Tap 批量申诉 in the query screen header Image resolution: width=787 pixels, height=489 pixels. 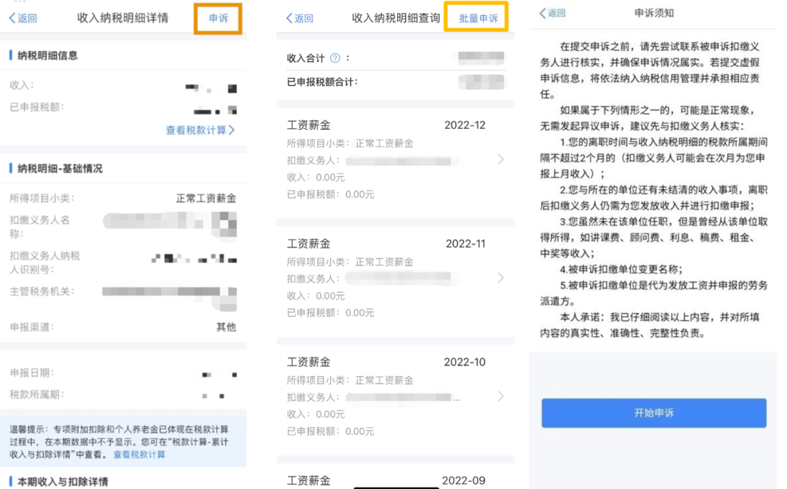(x=478, y=18)
